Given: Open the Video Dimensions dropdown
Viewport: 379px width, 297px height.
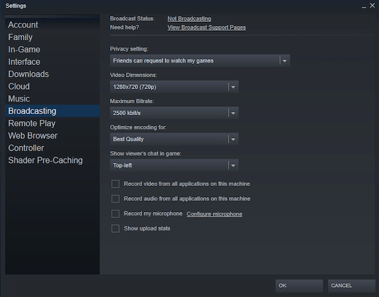Looking at the screenshot, I should pos(174,87).
